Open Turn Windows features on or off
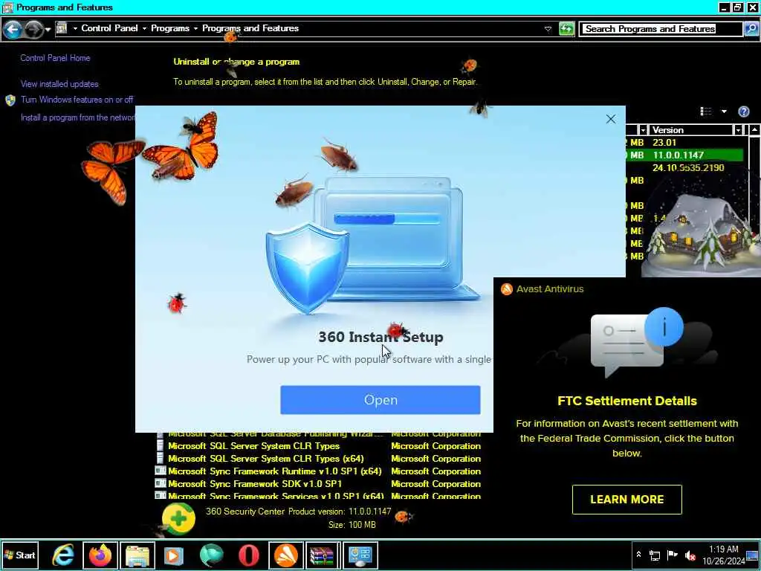 click(x=77, y=100)
